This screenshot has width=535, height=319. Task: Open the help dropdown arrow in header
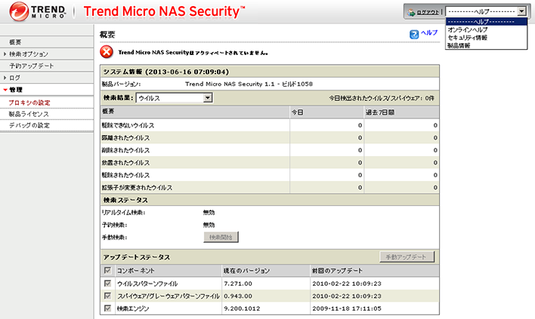point(521,11)
